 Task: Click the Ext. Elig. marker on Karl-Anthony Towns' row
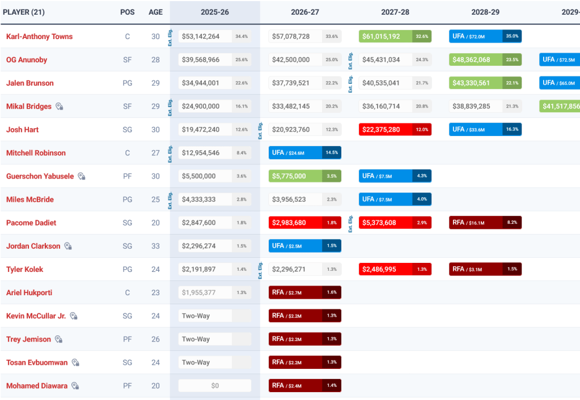point(170,36)
